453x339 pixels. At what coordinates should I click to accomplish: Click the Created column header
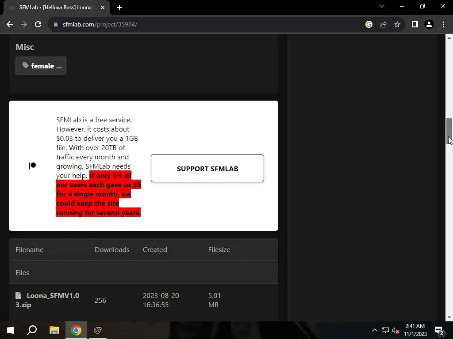pos(155,250)
